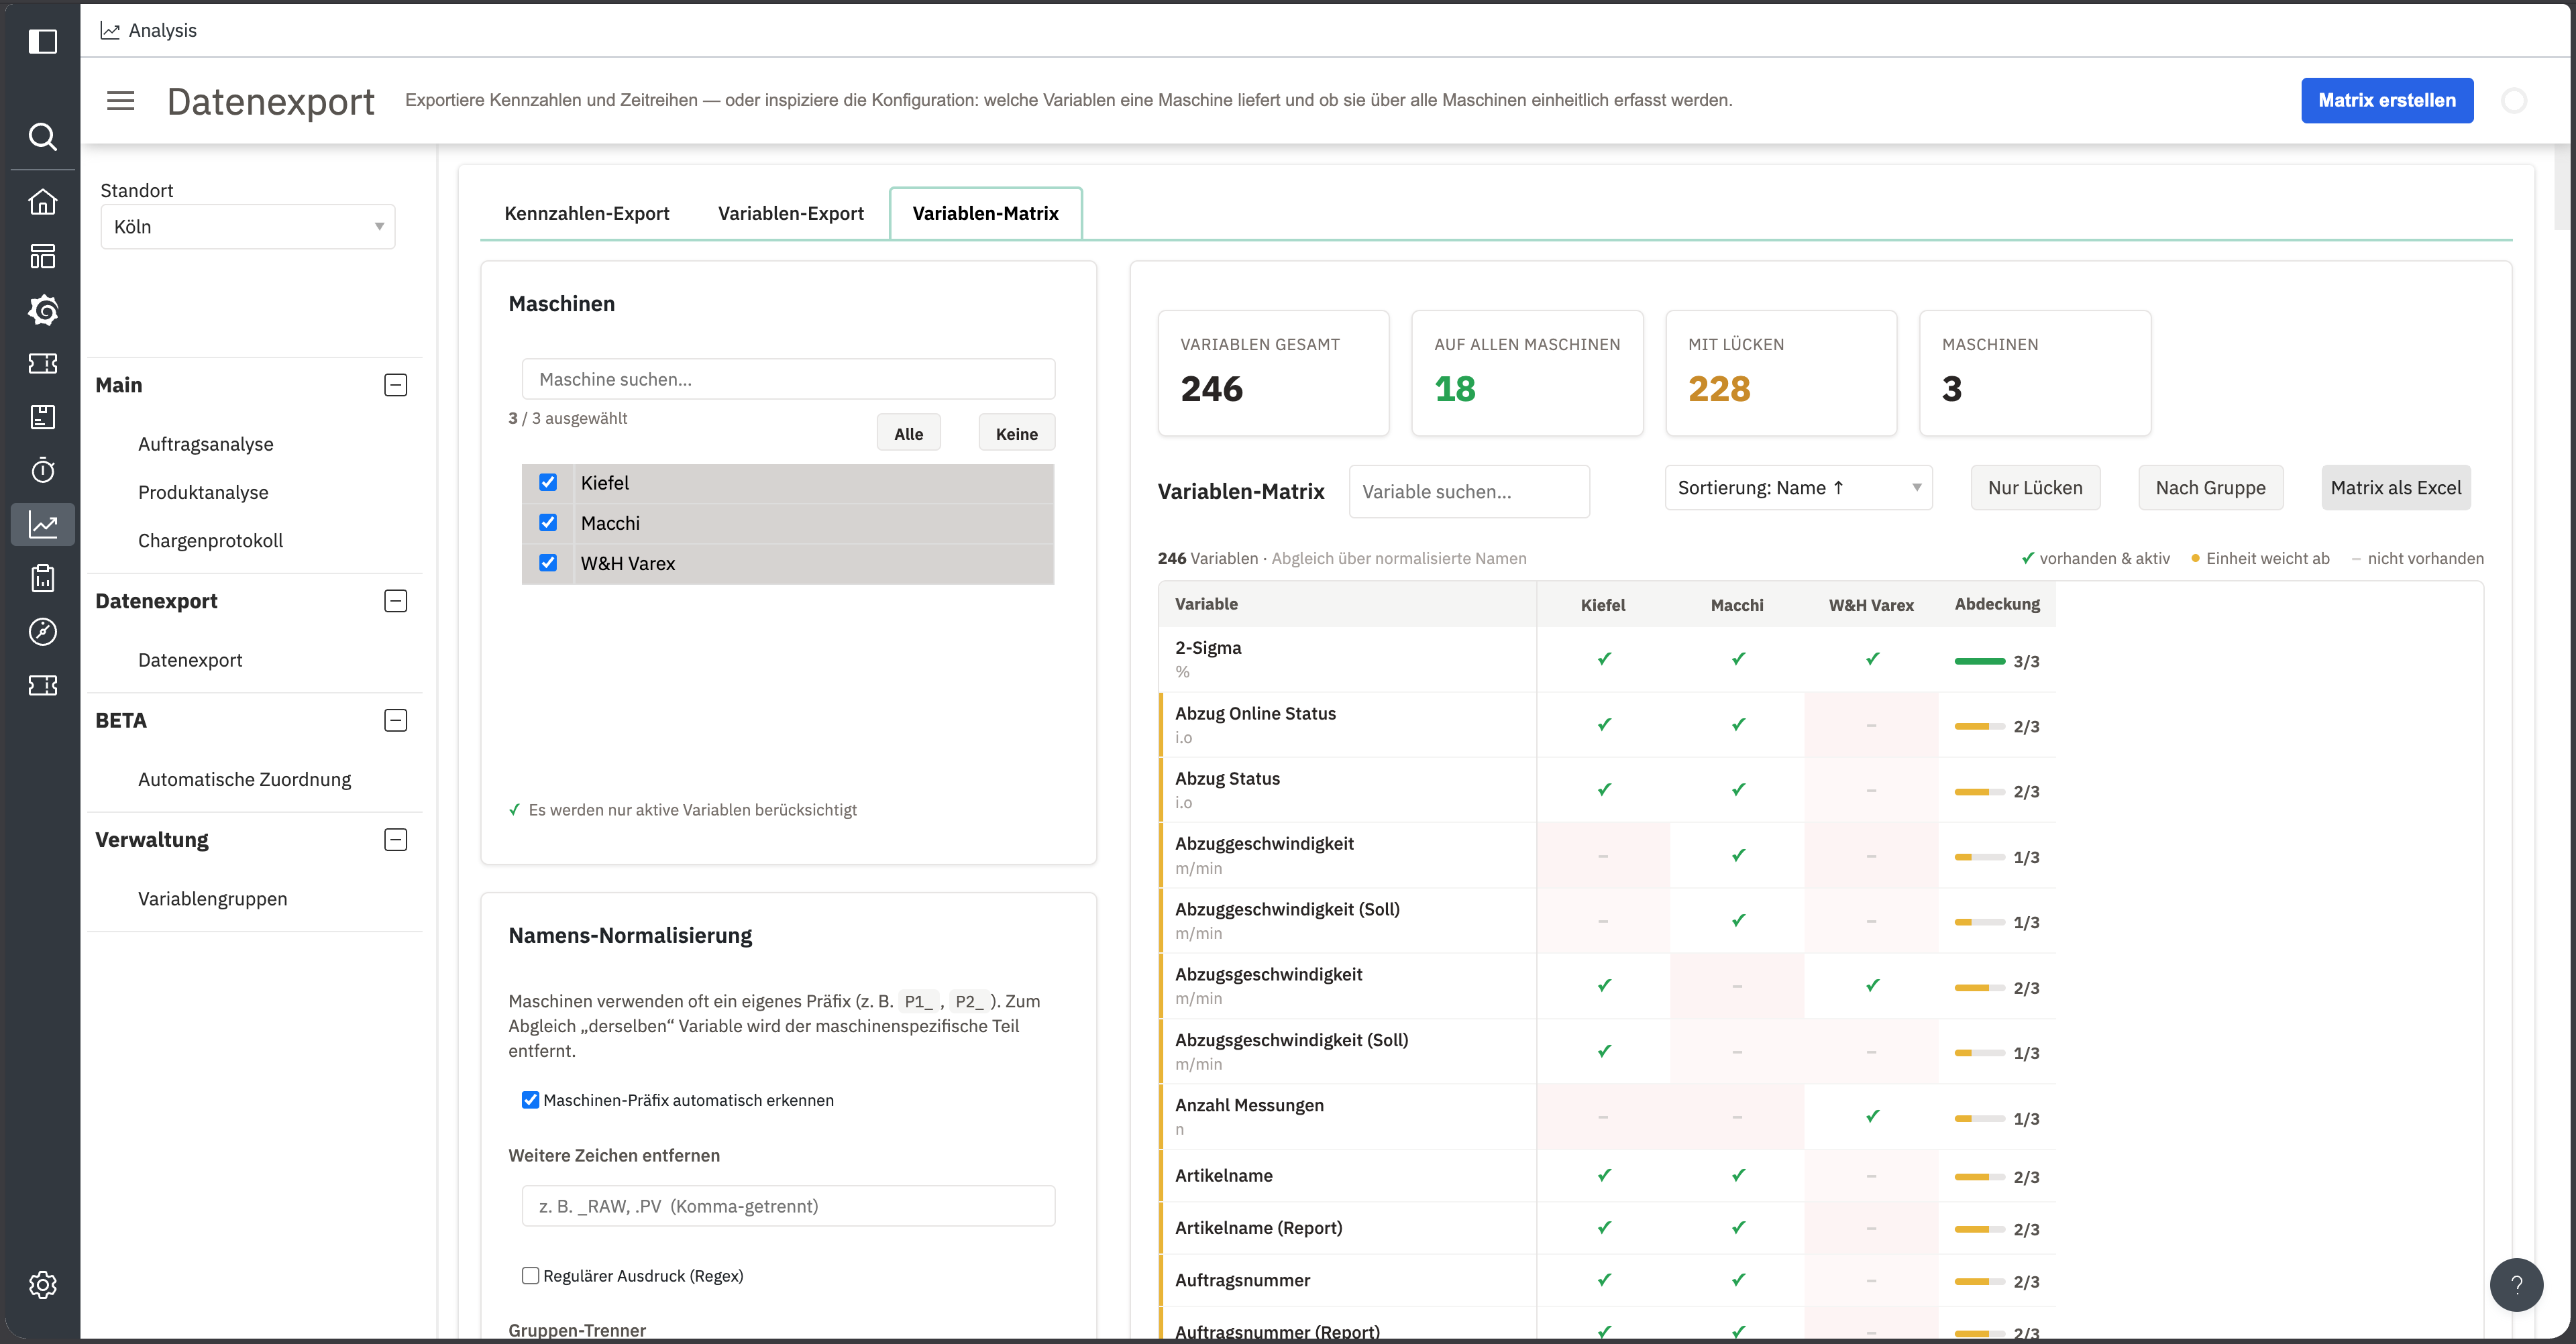Uncheck the Kiefel machine checkbox
This screenshot has width=2576, height=1344.
pyautogui.click(x=548, y=482)
